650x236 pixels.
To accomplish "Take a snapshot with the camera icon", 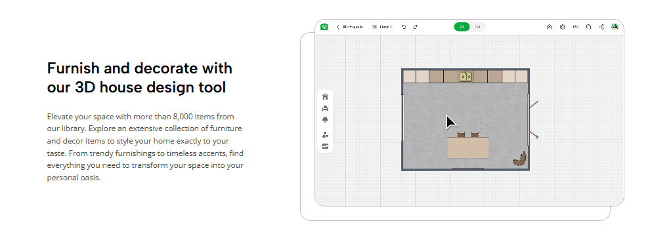I will 550,27.
